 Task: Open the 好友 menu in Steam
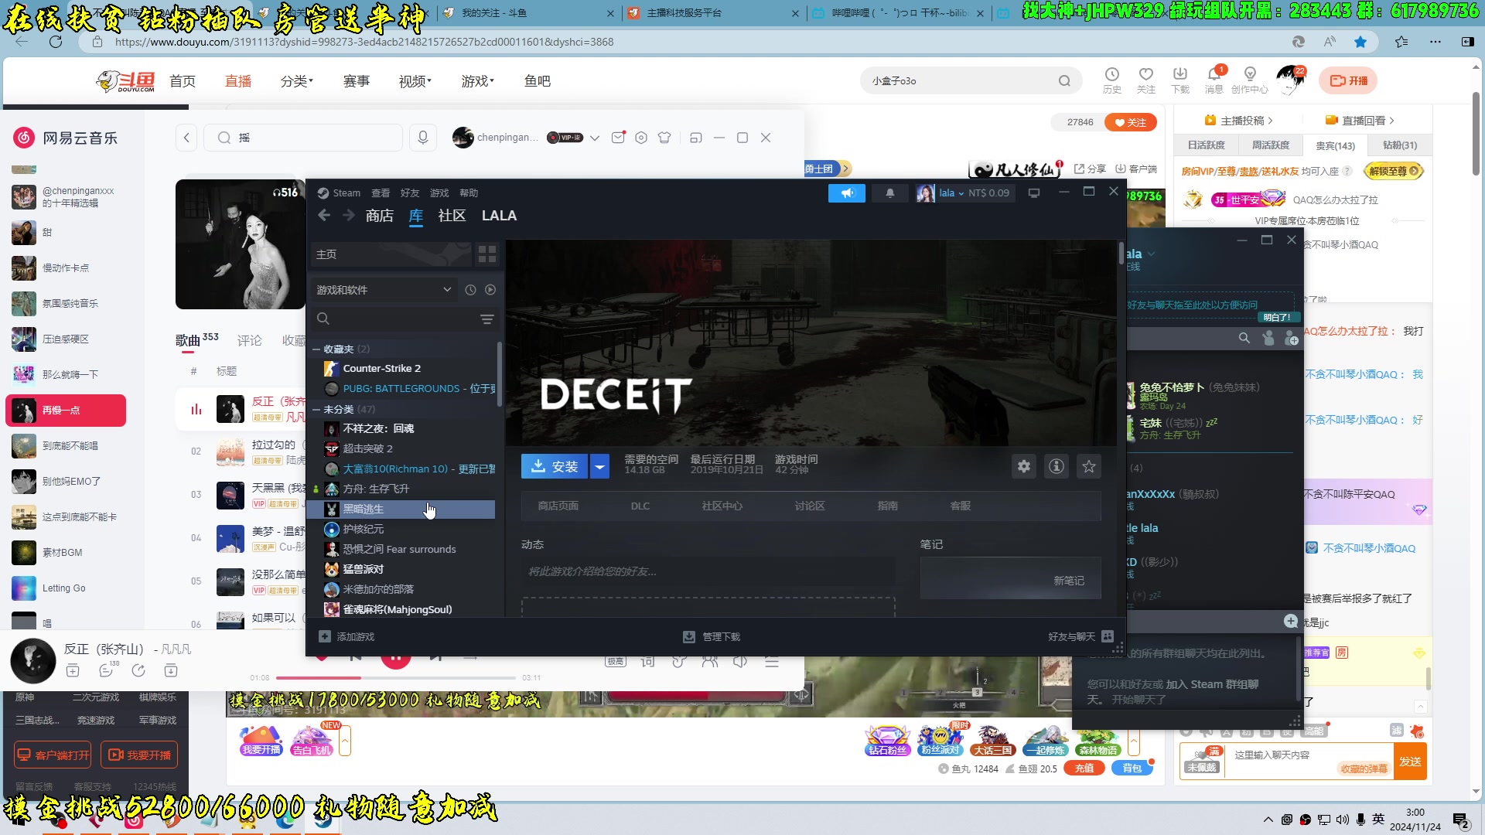pyautogui.click(x=410, y=193)
